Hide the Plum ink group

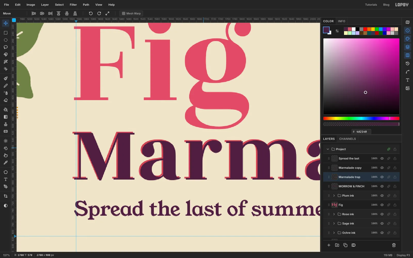[x=382, y=196]
